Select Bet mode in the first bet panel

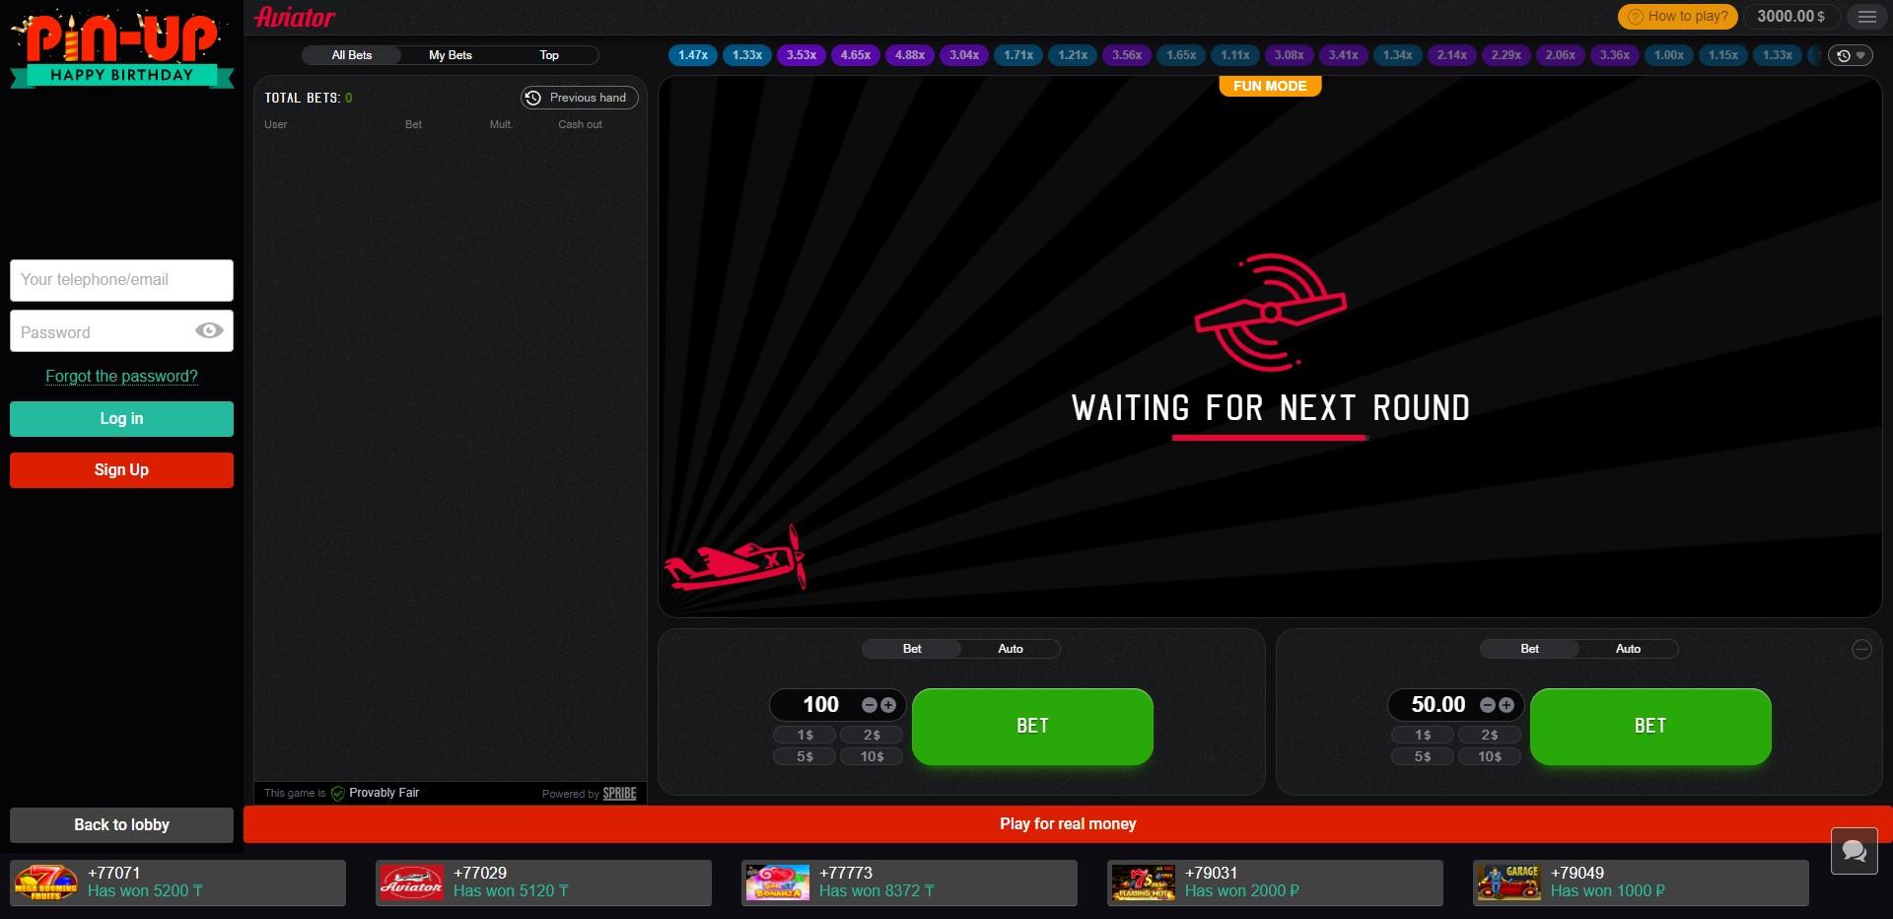tap(912, 649)
